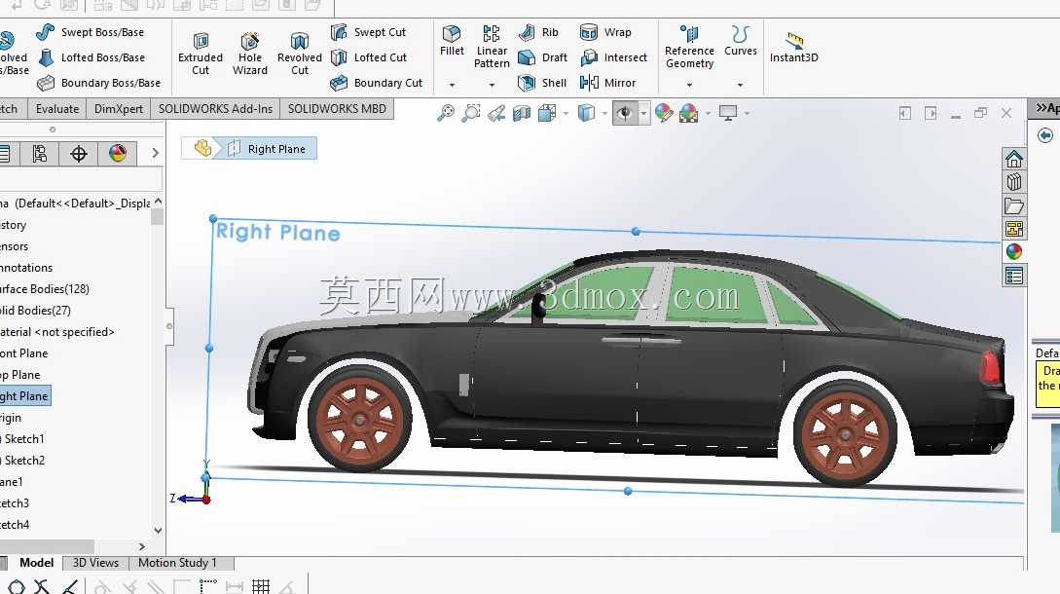Switch to the DimXpert tab

click(x=119, y=109)
